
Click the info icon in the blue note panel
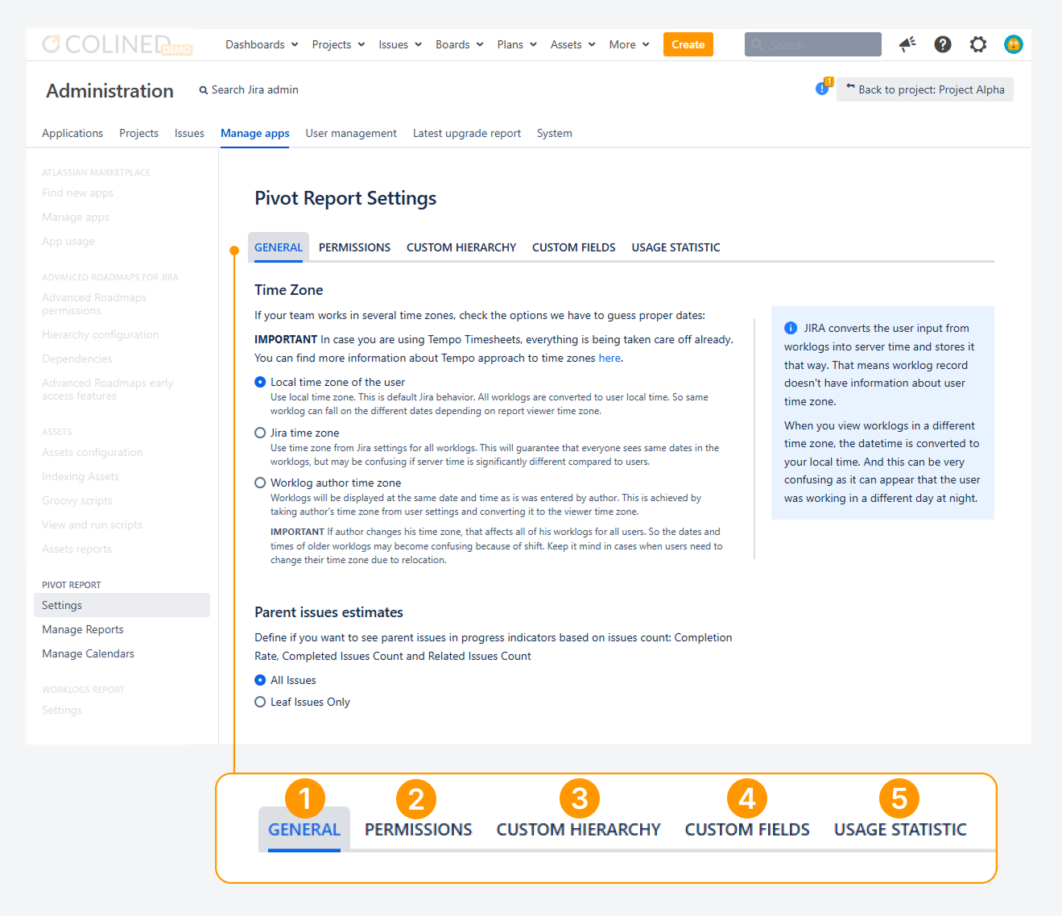791,328
